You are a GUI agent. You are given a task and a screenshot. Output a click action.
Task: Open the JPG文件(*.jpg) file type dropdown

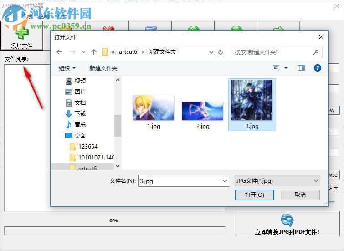[277, 181]
